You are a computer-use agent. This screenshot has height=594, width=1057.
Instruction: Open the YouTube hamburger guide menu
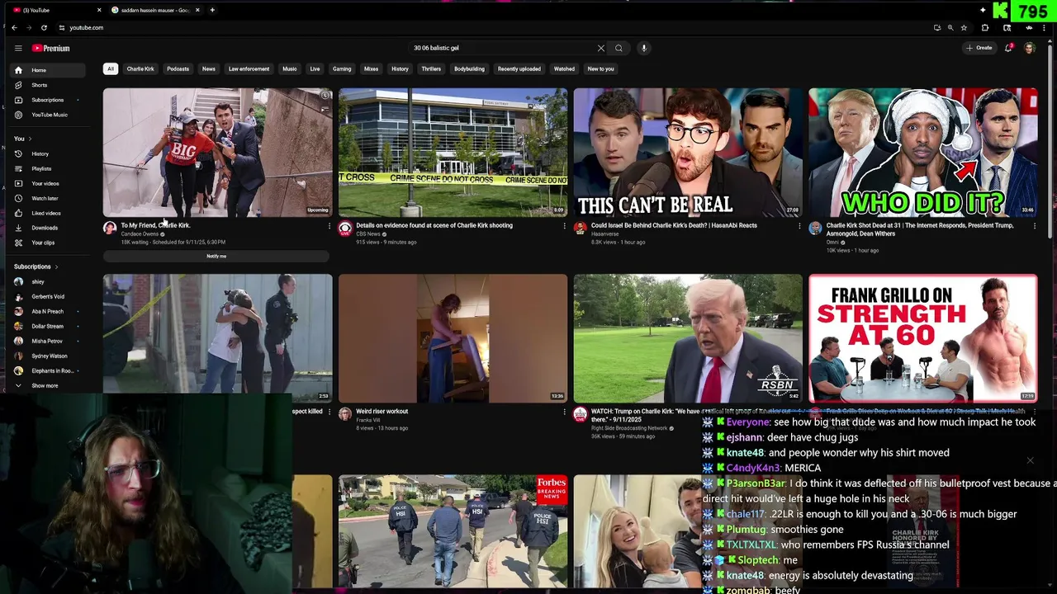pos(17,49)
